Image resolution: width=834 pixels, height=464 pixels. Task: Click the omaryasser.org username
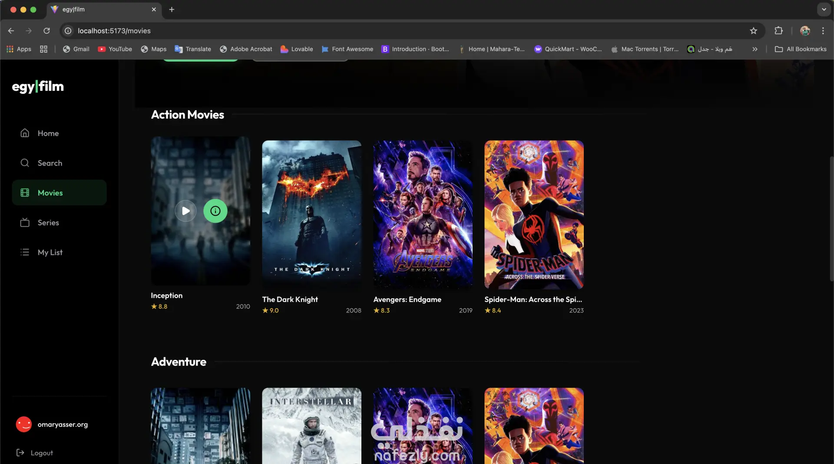[63, 425]
